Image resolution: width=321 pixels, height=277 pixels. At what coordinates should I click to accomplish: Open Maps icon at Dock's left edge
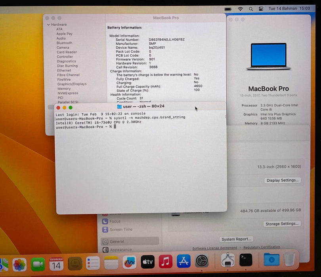pos(4,265)
